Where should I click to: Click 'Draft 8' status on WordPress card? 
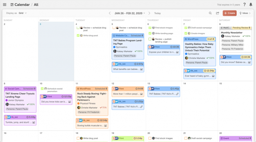coord(211,39)
